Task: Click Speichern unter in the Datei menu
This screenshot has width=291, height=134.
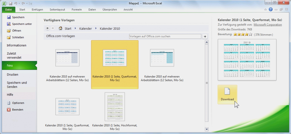Action: pyautogui.click(x=19, y=24)
